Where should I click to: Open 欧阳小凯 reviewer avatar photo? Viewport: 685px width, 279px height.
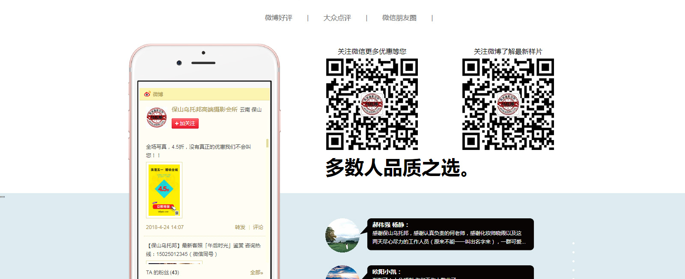[x=342, y=273]
